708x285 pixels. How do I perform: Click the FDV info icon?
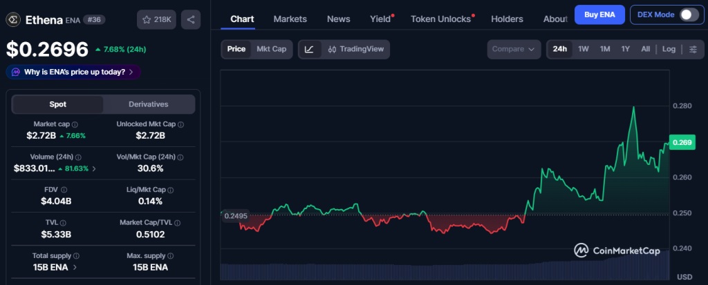[64, 190]
